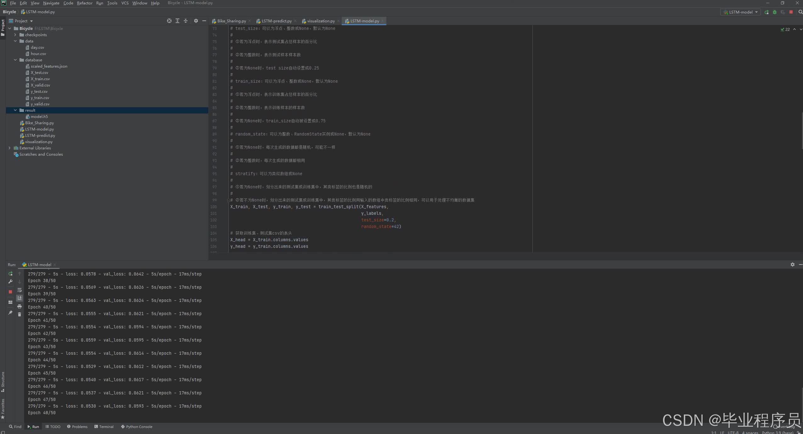
Task: Toggle Pin Tab in the Run panel
Action: 10,313
